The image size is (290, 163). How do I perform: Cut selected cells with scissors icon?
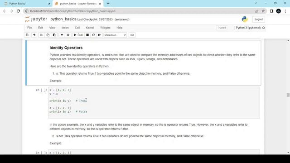click(x=41, y=35)
